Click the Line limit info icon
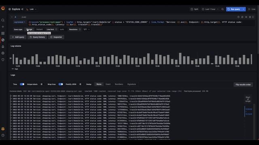 [x=56, y=29]
